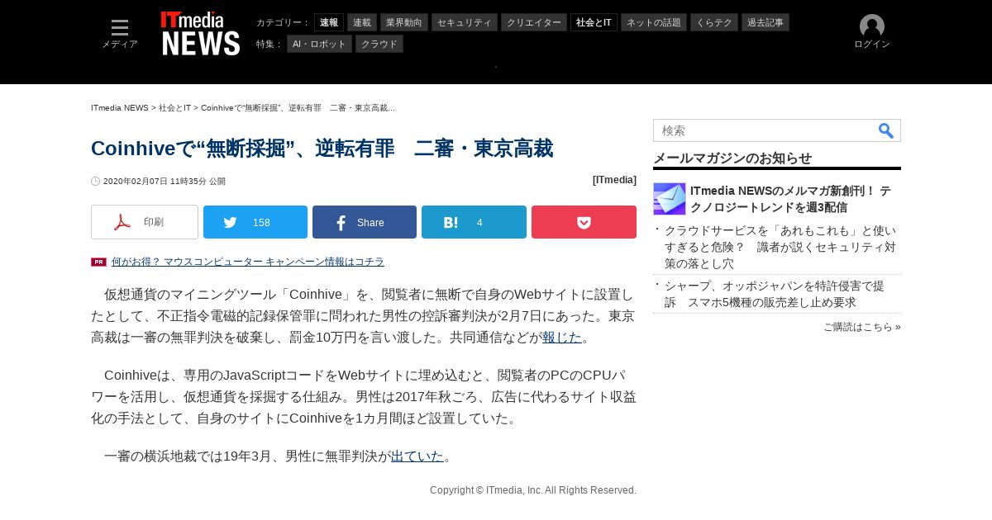Open ITmedia NEWSのメルマガ新創刊 headline link
This screenshot has height=520, width=992.
[790, 199]
